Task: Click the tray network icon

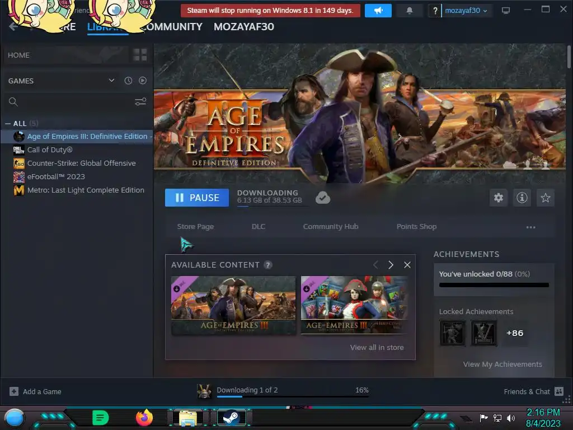Action: (x=497, y=418)
